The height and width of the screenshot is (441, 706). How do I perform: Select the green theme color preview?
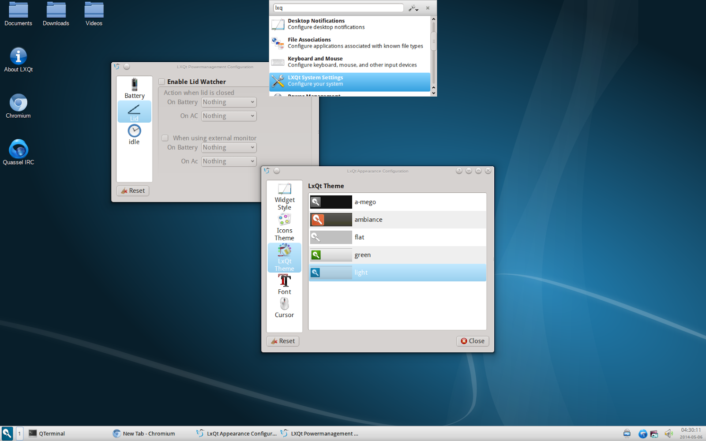[x=331, y=254]
